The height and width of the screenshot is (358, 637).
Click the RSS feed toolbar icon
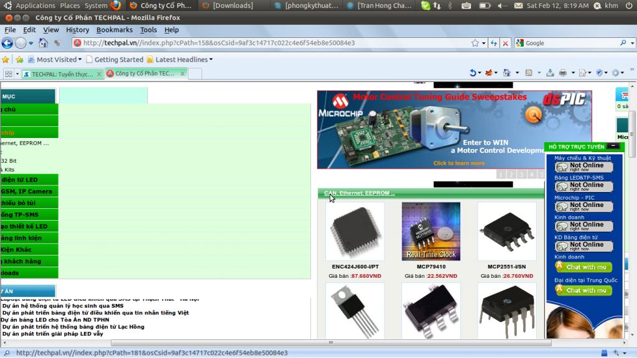coord(529,73)
